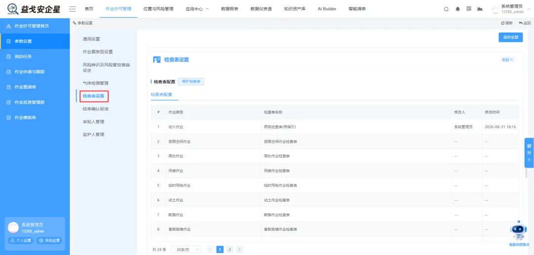Select 检查表设置 settings submenu
The width and height of the screenshot is (534, 255).
[x=93, y=96]
